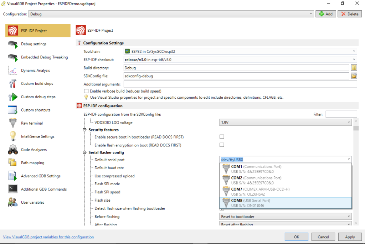365x244 pixels.
Task: Open the Toolchain dropdown
Action: (240, 52)
